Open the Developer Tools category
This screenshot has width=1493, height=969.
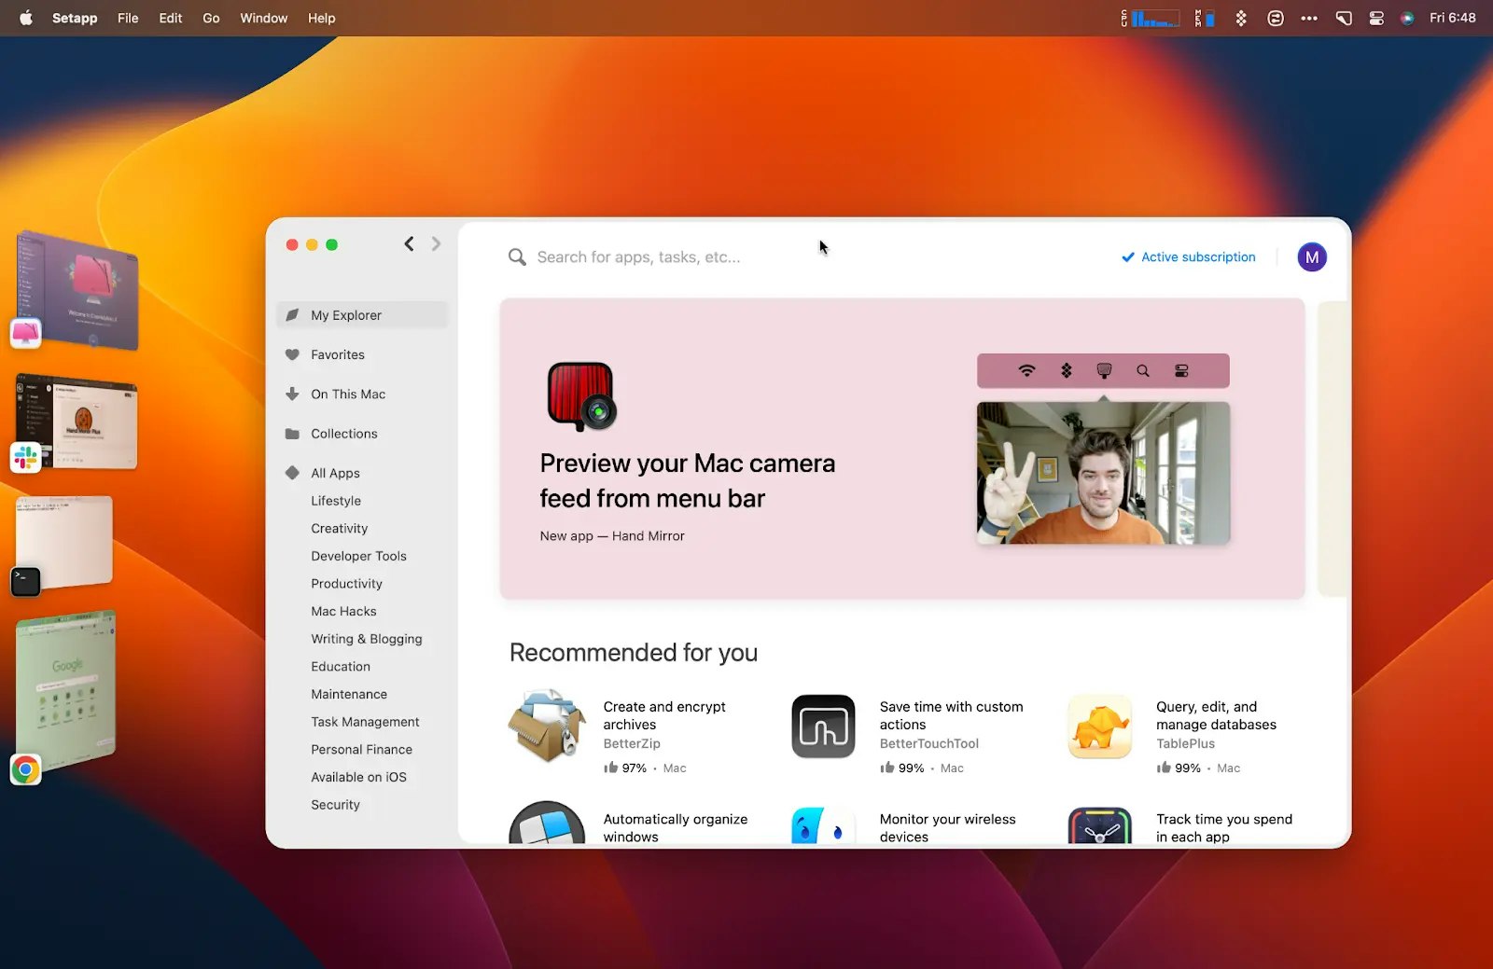point(359,556)
